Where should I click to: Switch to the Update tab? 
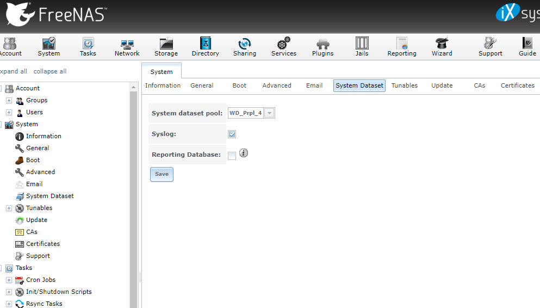pyautogui.click(x=442, y=85)
